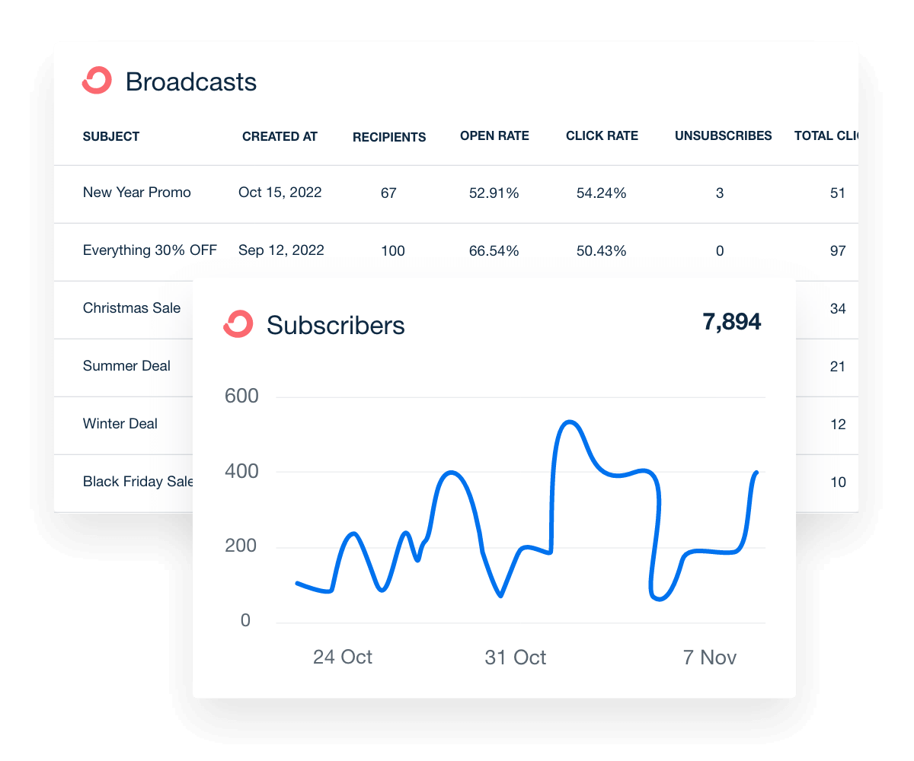Click the 7 Nov axis label
Image resolution: width=914 pixels, height=761 pixels.
(710, 658)
